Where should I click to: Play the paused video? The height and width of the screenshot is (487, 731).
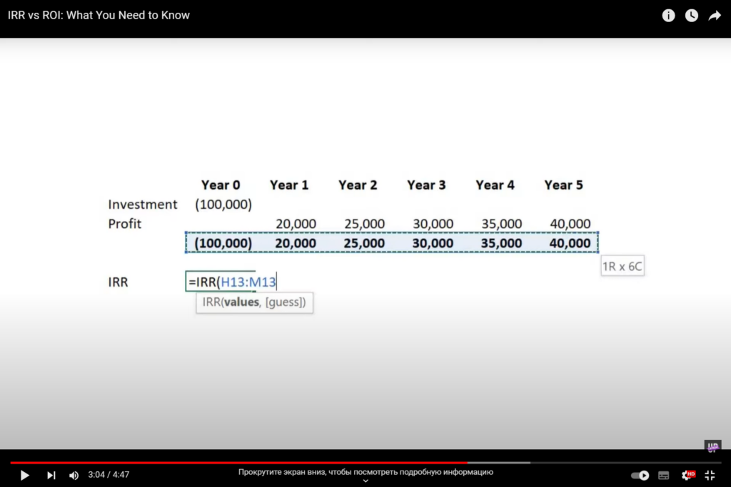[x=24, y=475]
